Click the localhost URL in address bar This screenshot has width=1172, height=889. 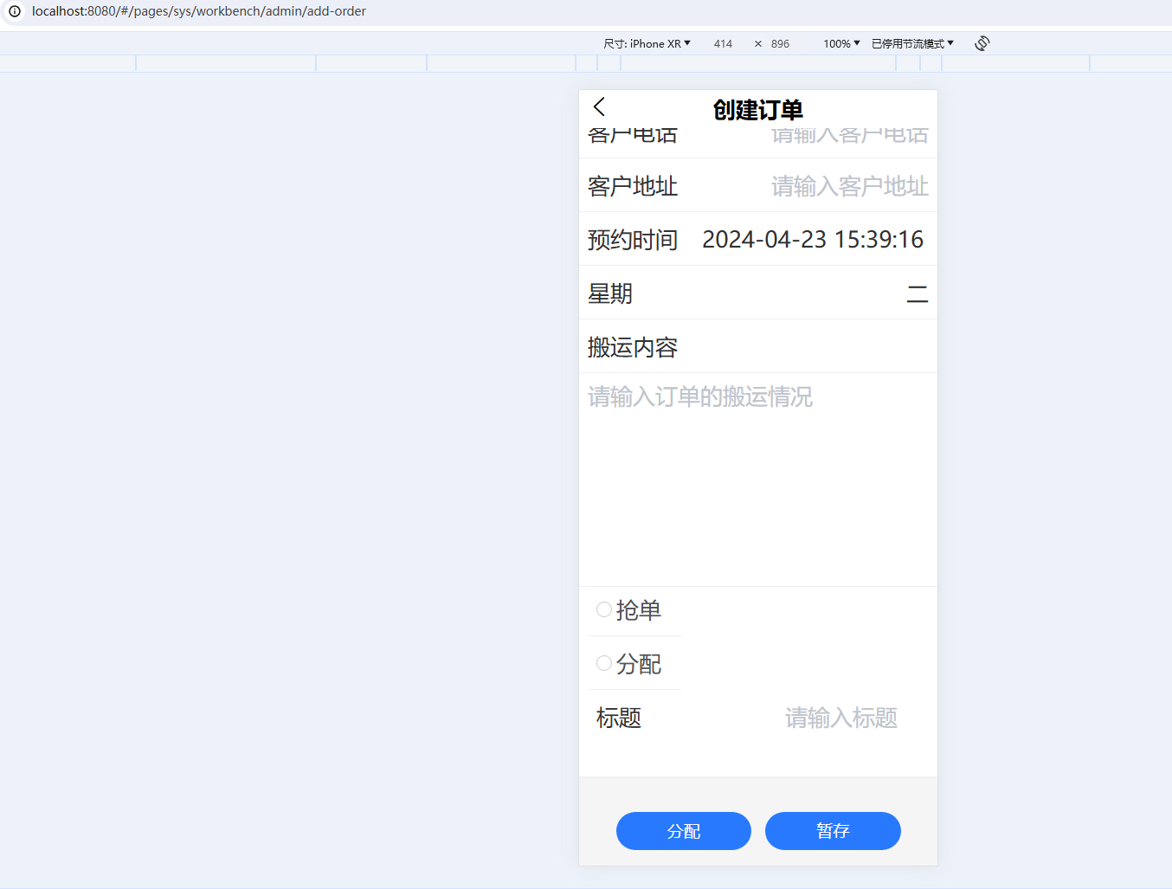[199, 11]
